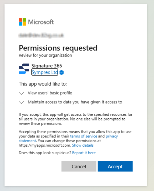This screenshot has height=191, width=154.
Task: Click the Signature 365 app logo
Action: click(24, 69)
